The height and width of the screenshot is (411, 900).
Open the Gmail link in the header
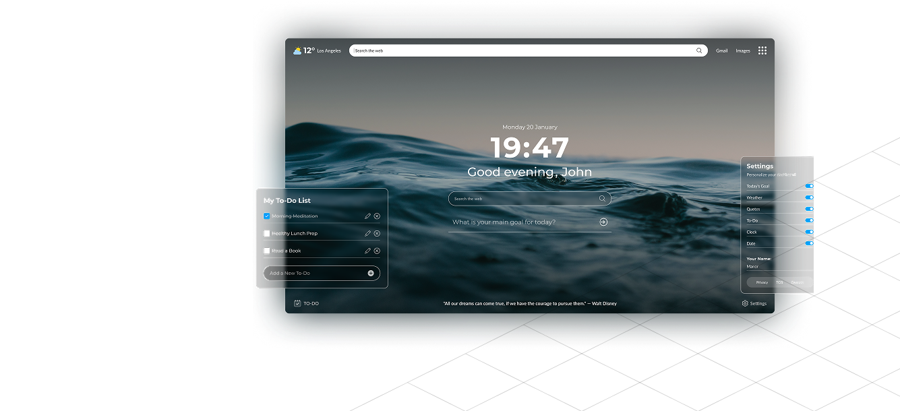721,50
